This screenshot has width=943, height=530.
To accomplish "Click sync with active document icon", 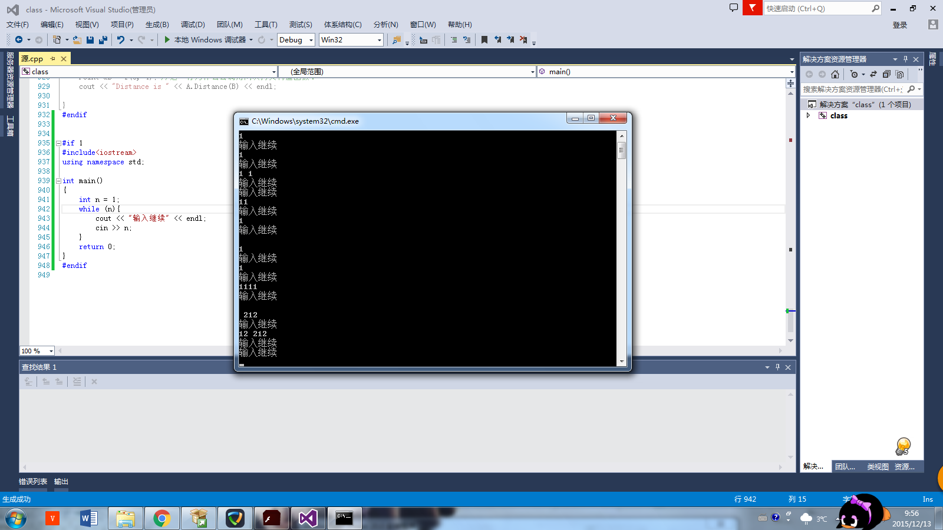I will [873, 74].
